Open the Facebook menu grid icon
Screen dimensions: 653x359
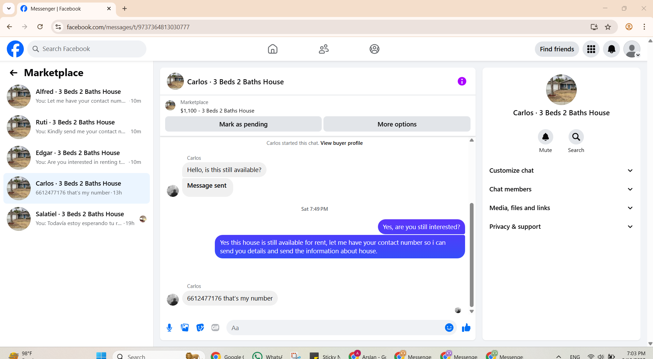(591, 49)
